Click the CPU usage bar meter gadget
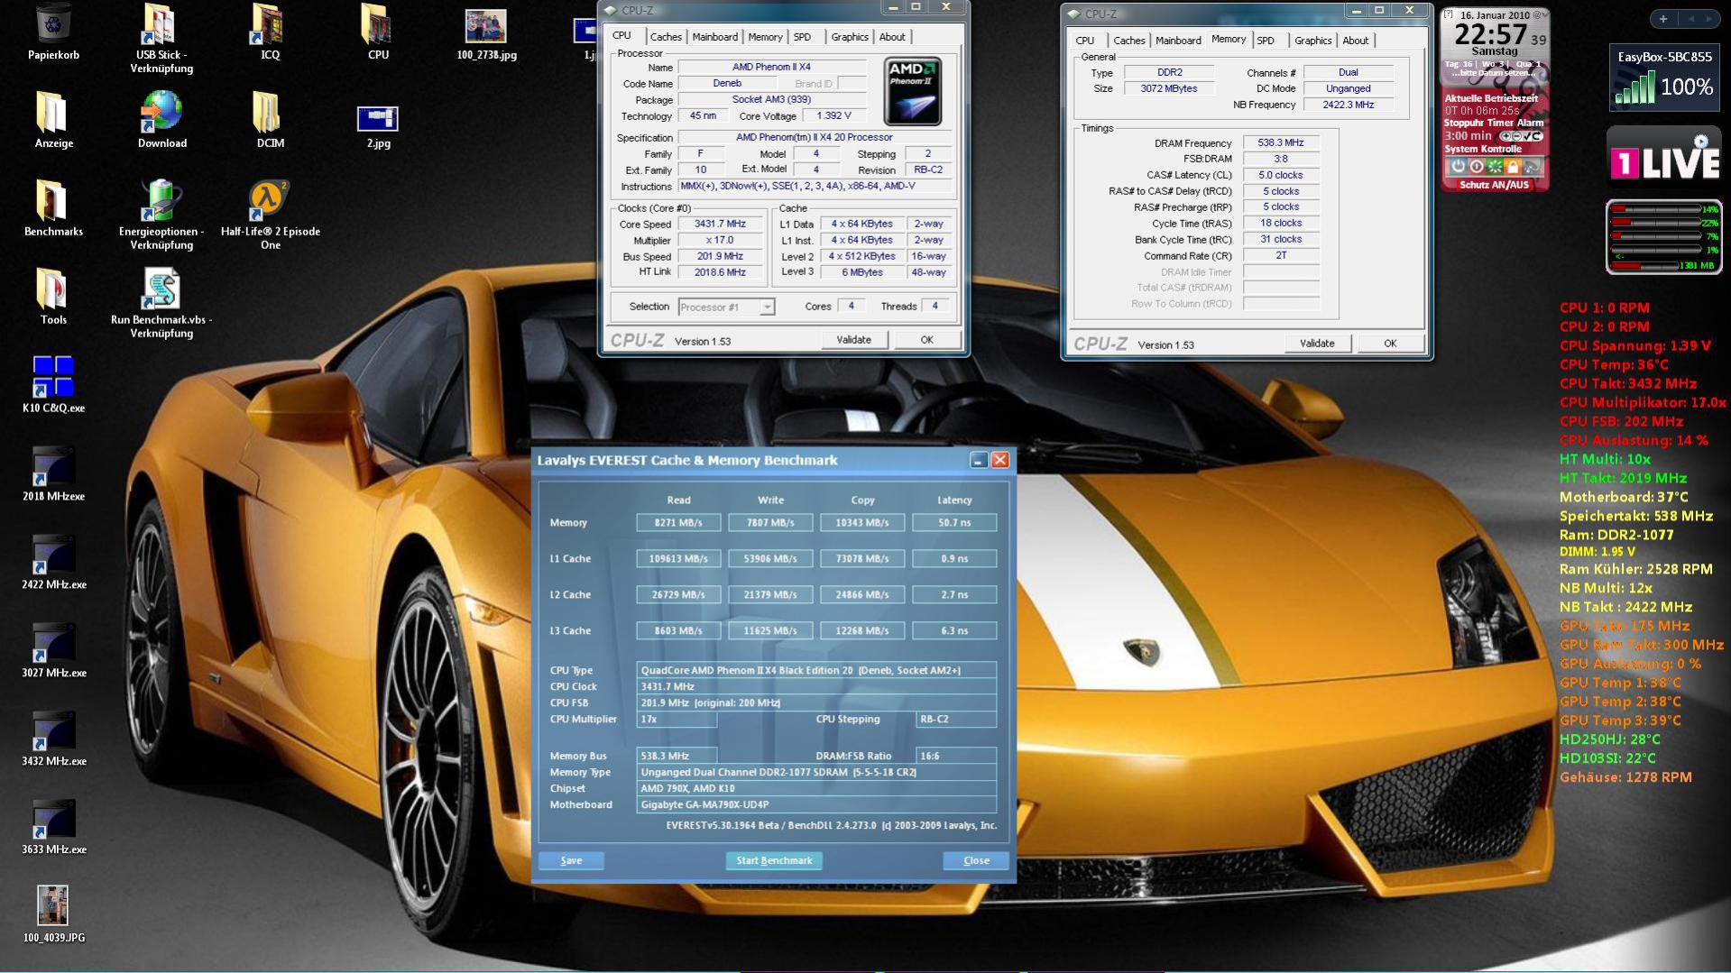Image resolution: width=1731 pixels, height=973 pixels. [1663, 237]
